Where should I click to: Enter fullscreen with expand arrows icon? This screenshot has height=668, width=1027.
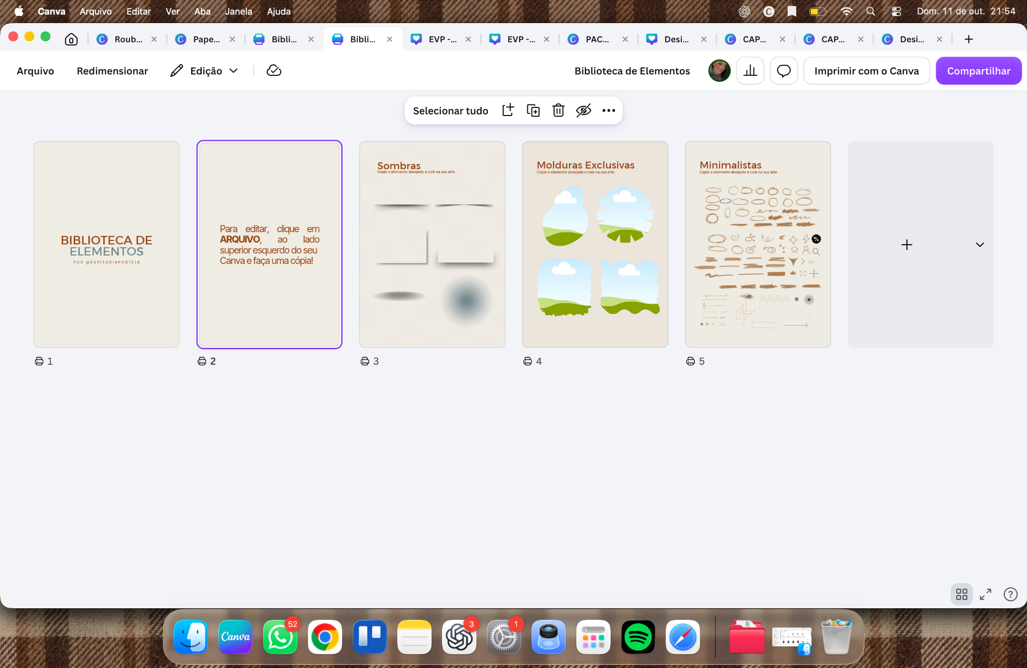[x=986, y=594]
